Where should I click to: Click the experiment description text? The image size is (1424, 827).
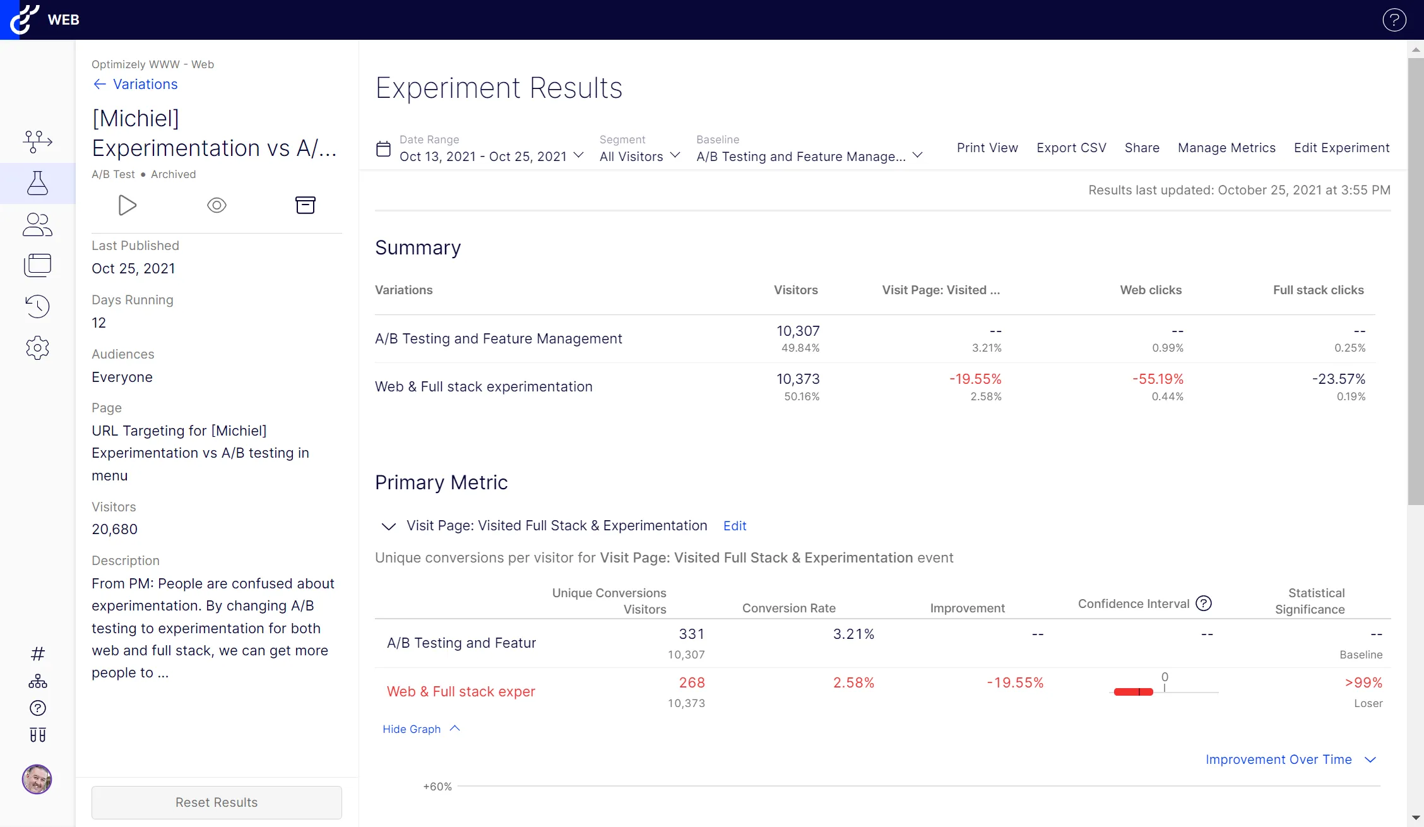pyautogui.click(x=213, y=628)
